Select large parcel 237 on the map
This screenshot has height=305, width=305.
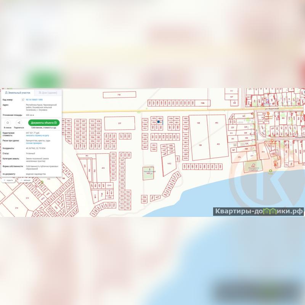119,124
